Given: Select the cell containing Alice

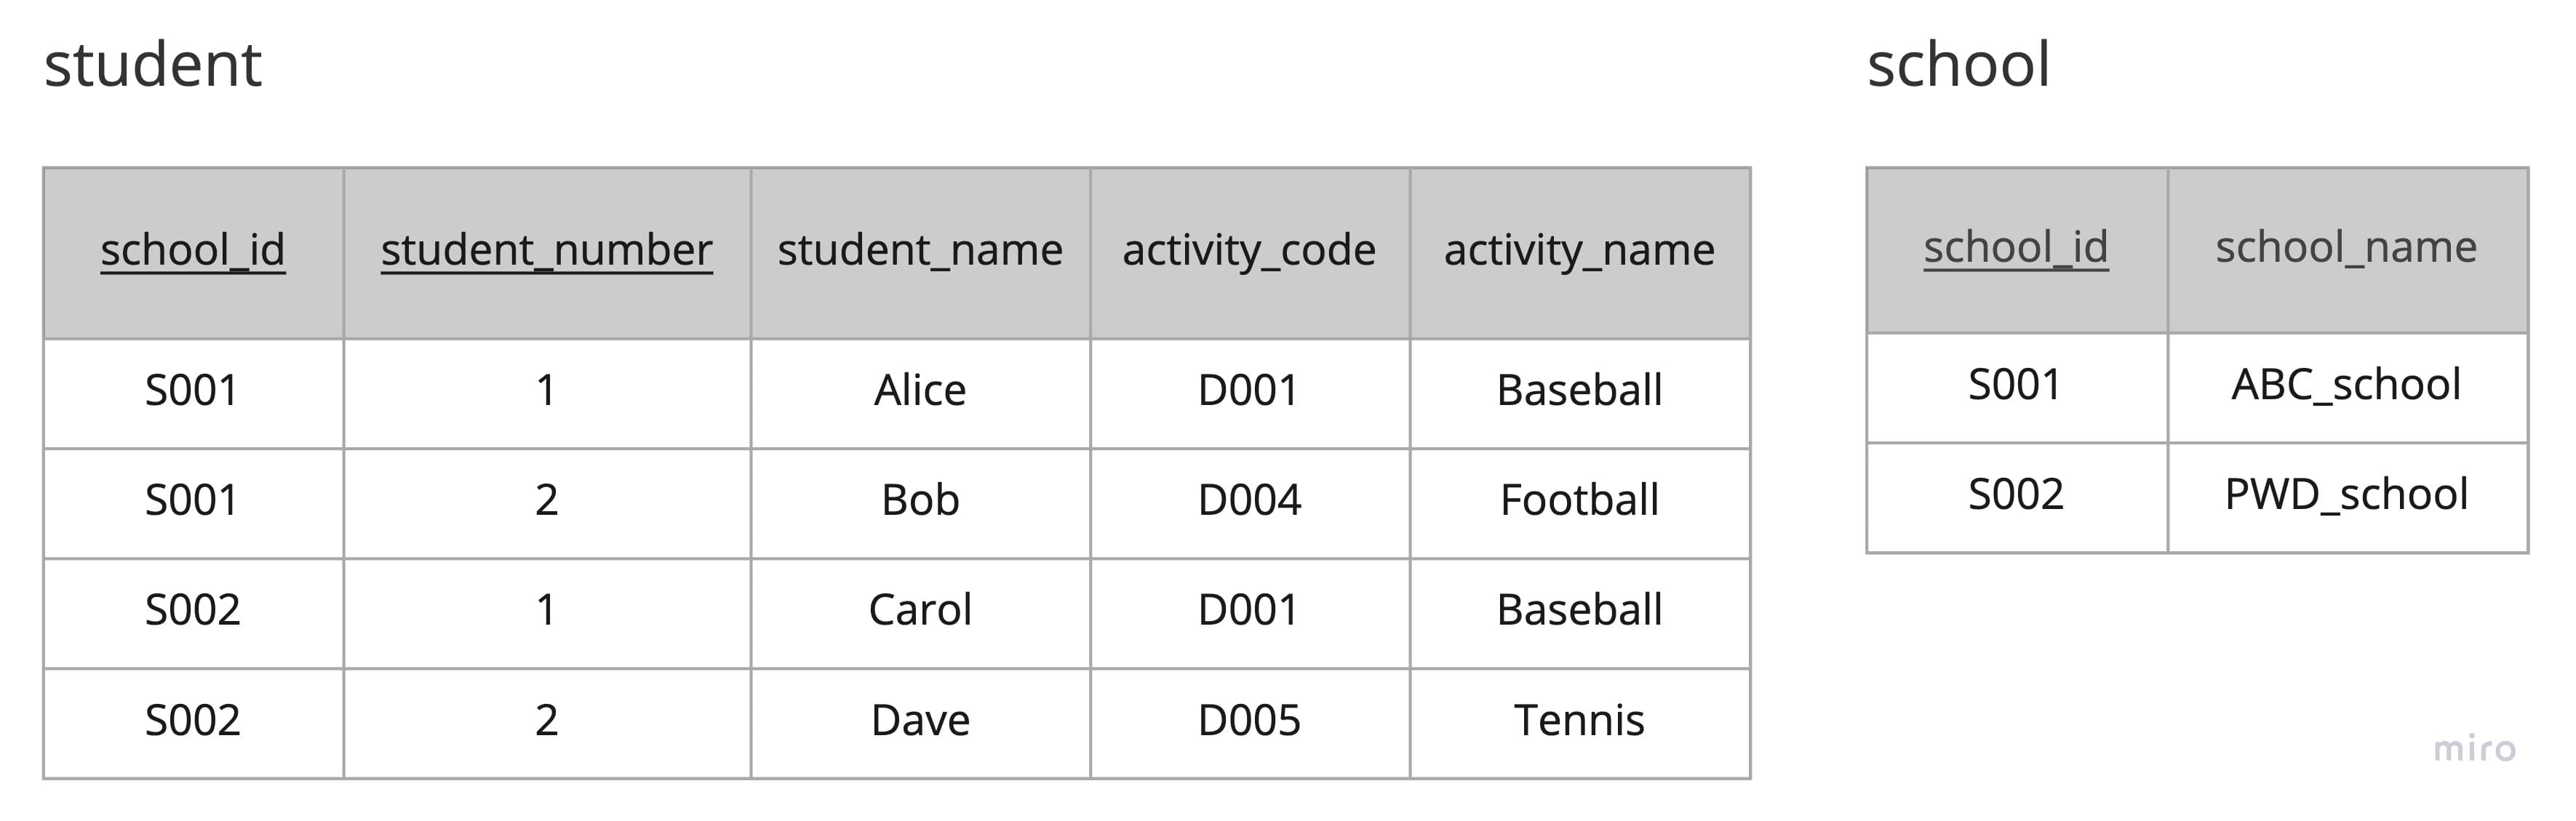Looking at the screenshot, I should [920, 391].
